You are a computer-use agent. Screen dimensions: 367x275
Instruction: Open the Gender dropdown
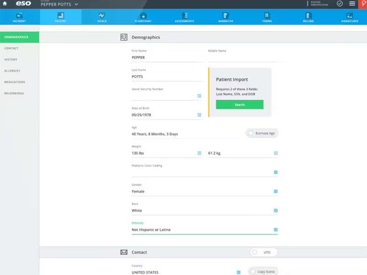tap(275, 192)
